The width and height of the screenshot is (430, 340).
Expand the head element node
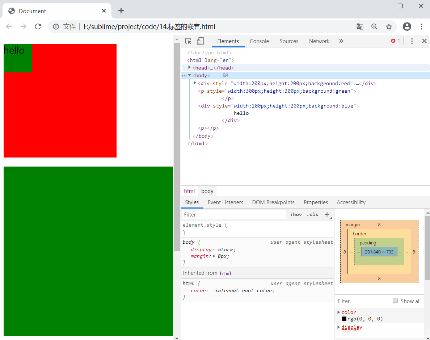tap(189, 68)
